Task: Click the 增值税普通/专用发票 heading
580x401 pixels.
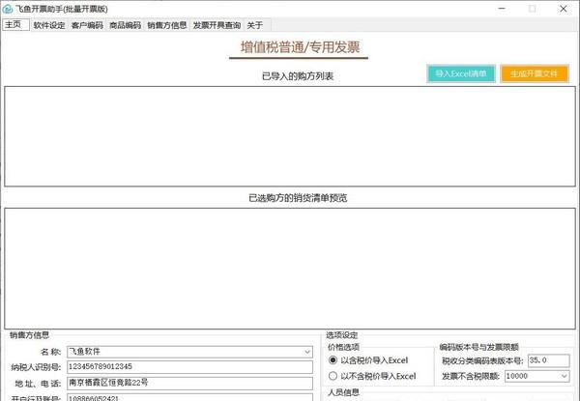Action: point(300,47)
